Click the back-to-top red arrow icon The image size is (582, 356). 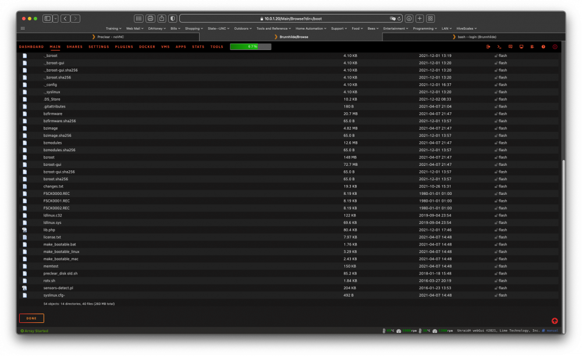pos(555,321)
